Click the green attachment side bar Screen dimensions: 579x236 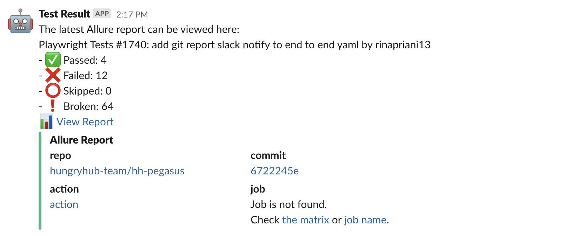[x=40, y=181]
